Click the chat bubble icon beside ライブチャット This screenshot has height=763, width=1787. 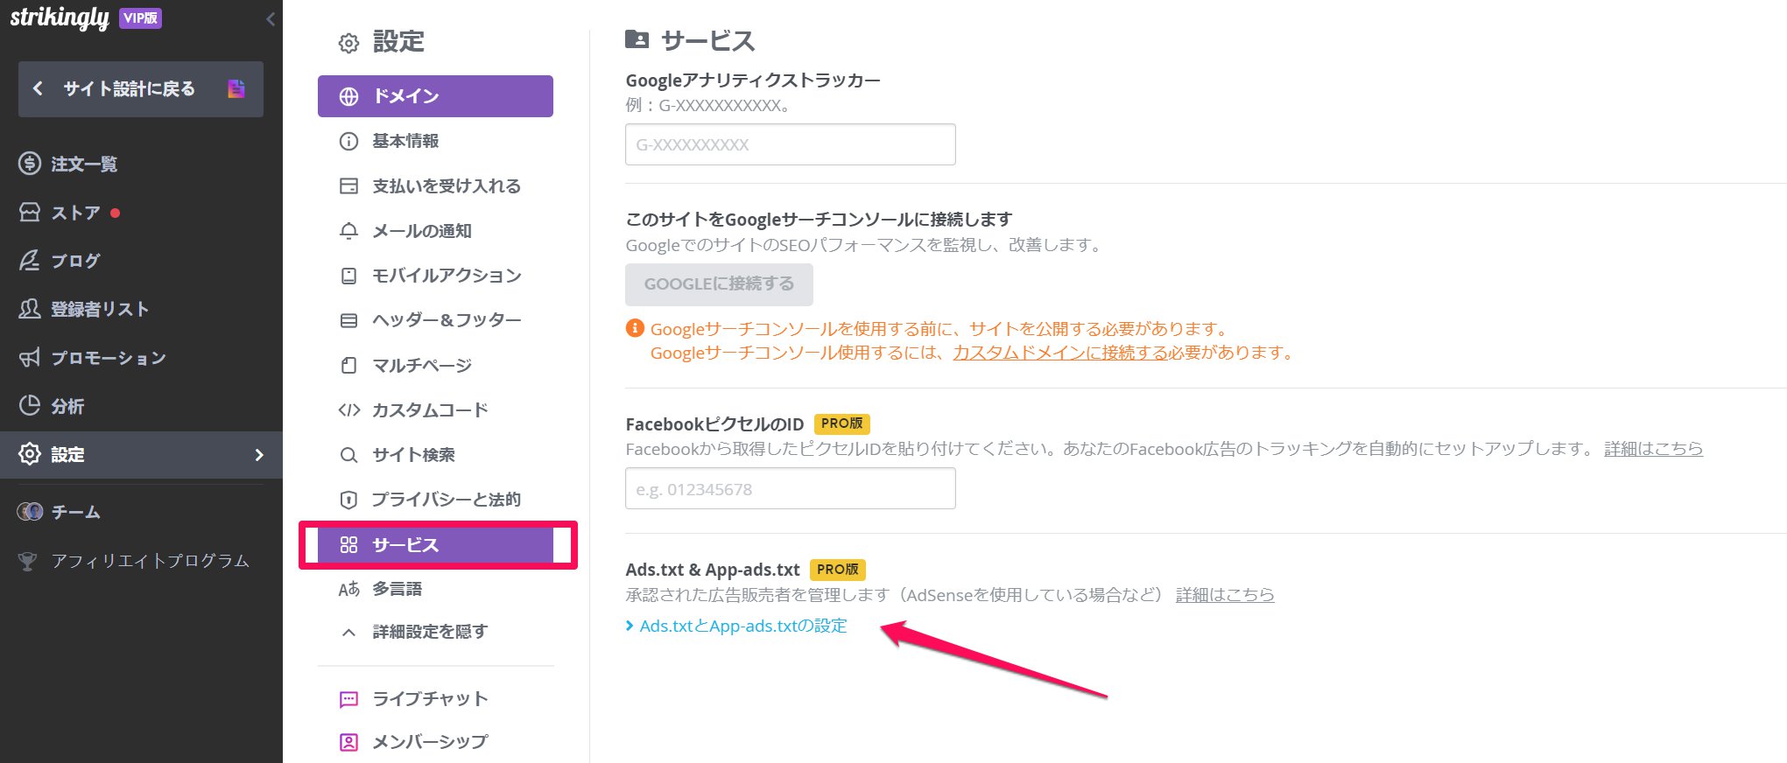(348, 699)
